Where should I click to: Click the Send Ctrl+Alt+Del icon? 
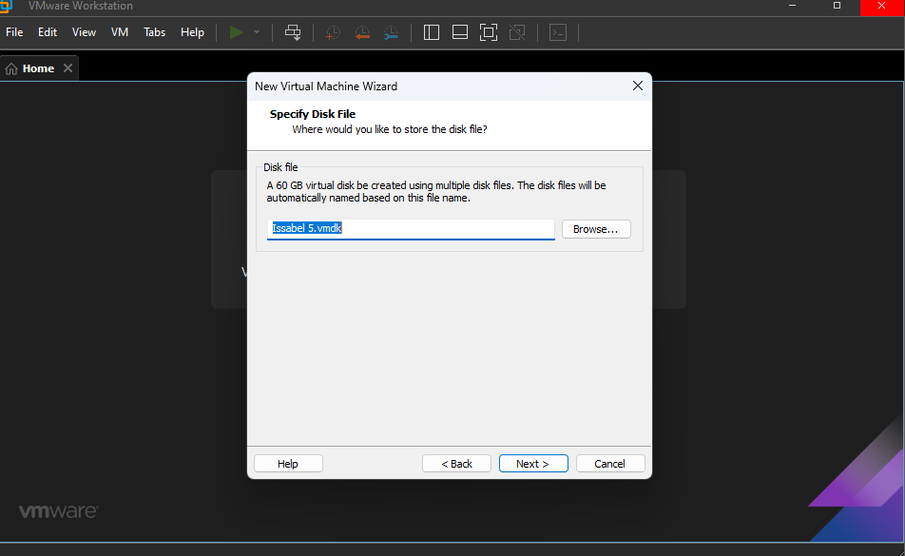click(293, 32)
